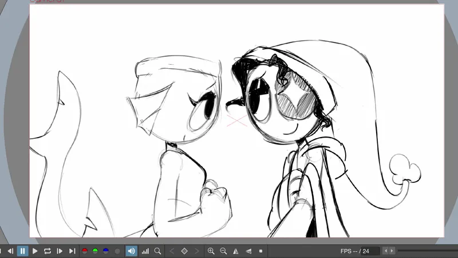Zoom in the viewer
Viewport: 458px width, 258px height.
pos(211,251)
